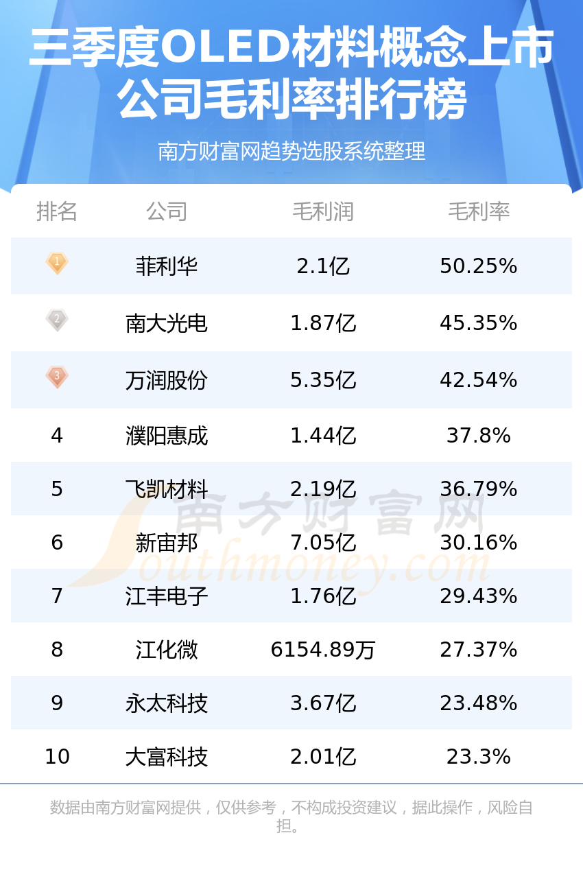Click company name 永太科技
This screenshot has height=892, width=583.
(x=167, y=703)
